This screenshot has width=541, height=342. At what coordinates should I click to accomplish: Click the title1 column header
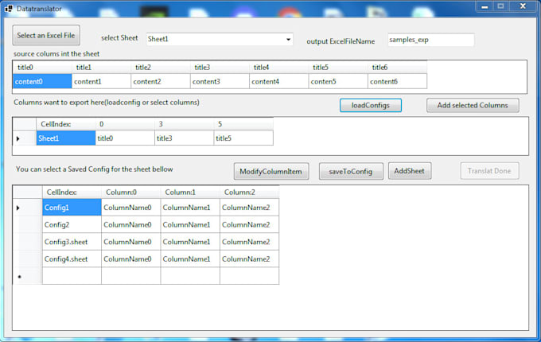(x=102, y=68)
